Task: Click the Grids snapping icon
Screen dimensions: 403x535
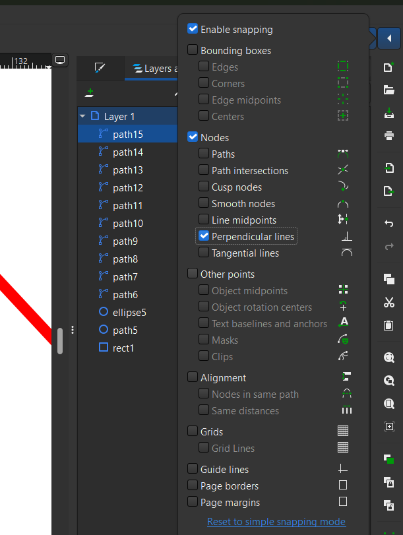Action: coord(343,431)
